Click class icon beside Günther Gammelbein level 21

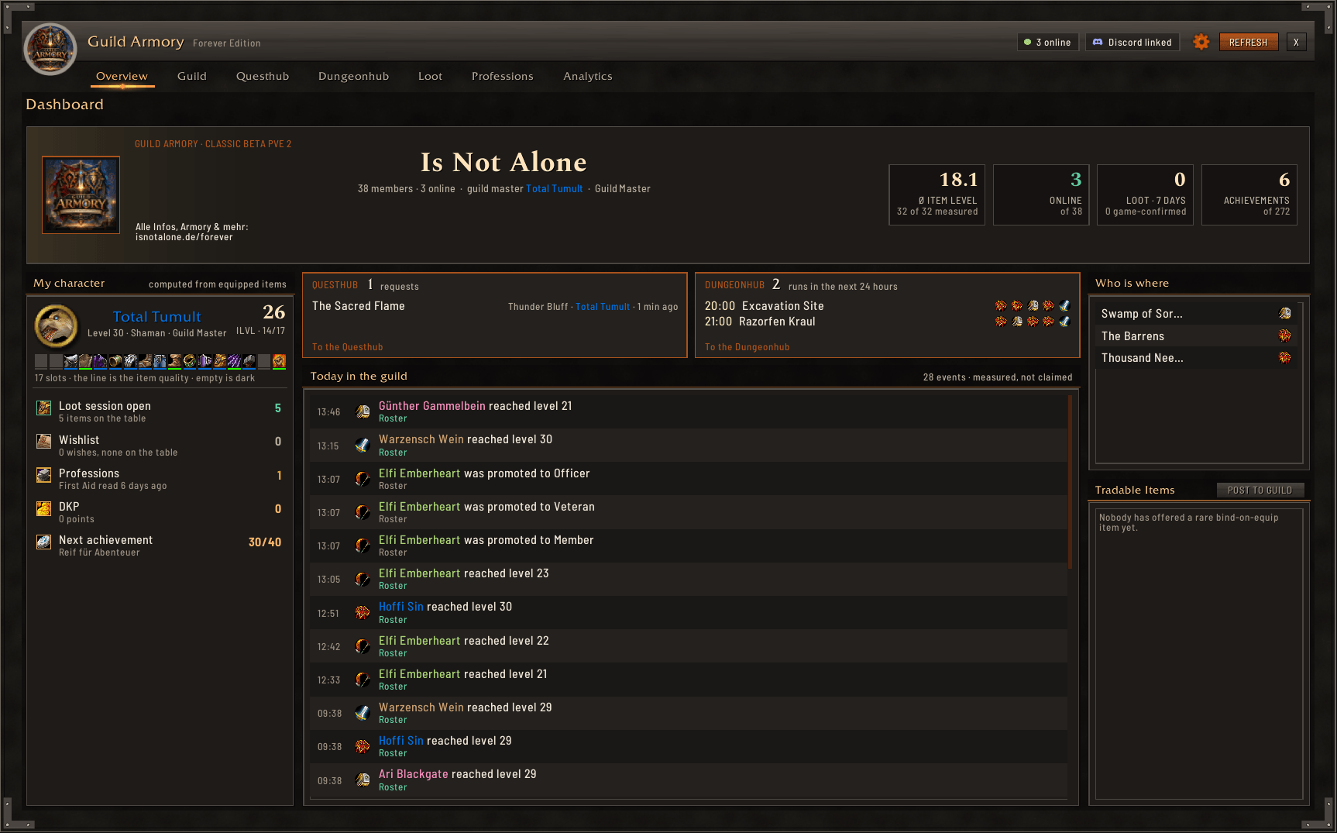tap(363, 411)
